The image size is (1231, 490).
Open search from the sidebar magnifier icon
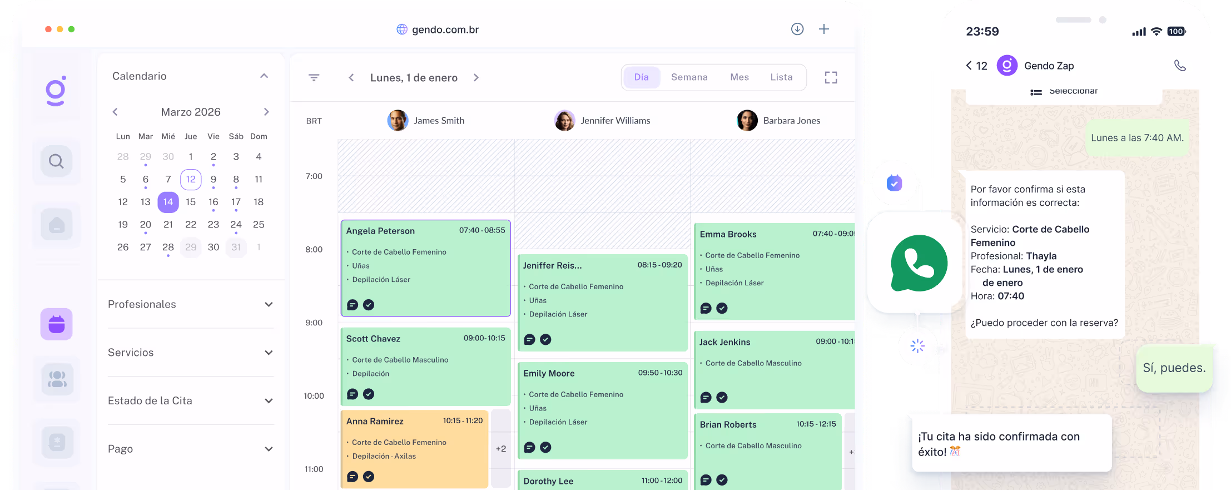click(x=56, y=161)
